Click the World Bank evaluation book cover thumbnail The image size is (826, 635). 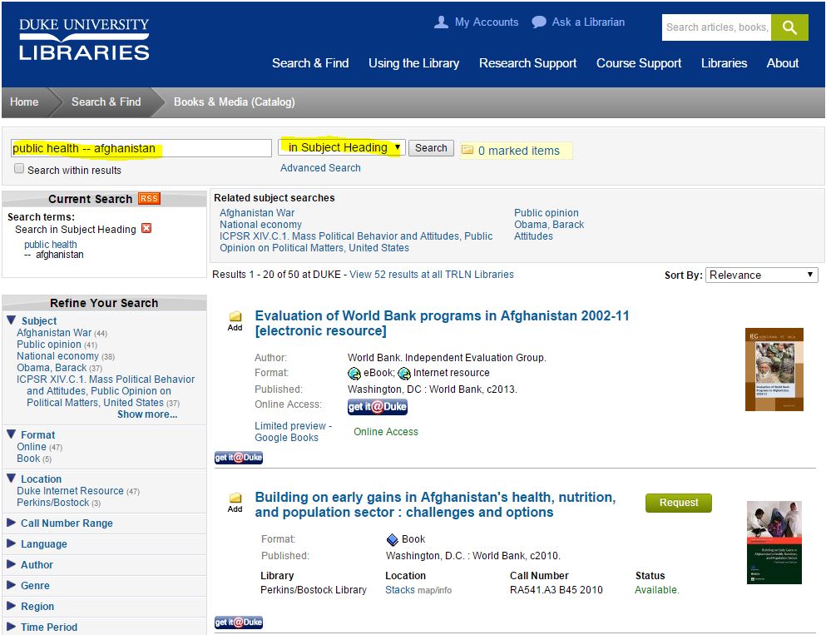point(774,369)
